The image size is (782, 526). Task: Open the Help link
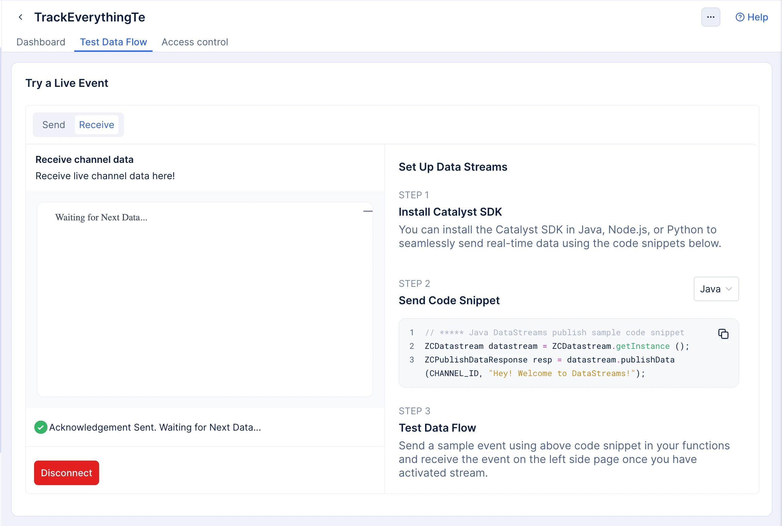752,17
